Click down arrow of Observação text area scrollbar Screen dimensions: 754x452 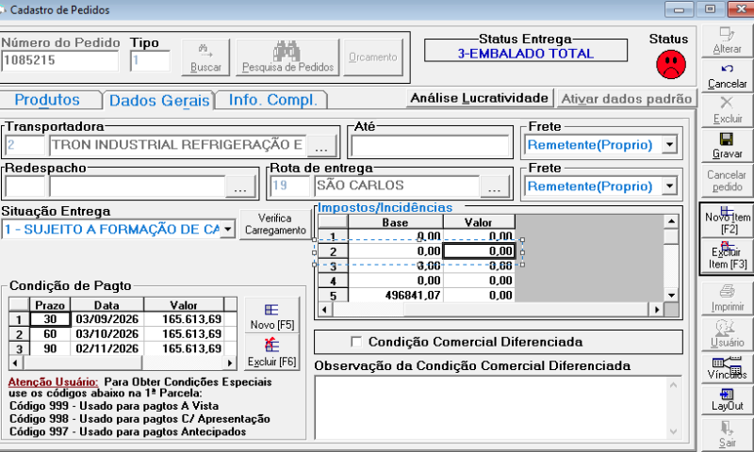[x=673, y=431]
